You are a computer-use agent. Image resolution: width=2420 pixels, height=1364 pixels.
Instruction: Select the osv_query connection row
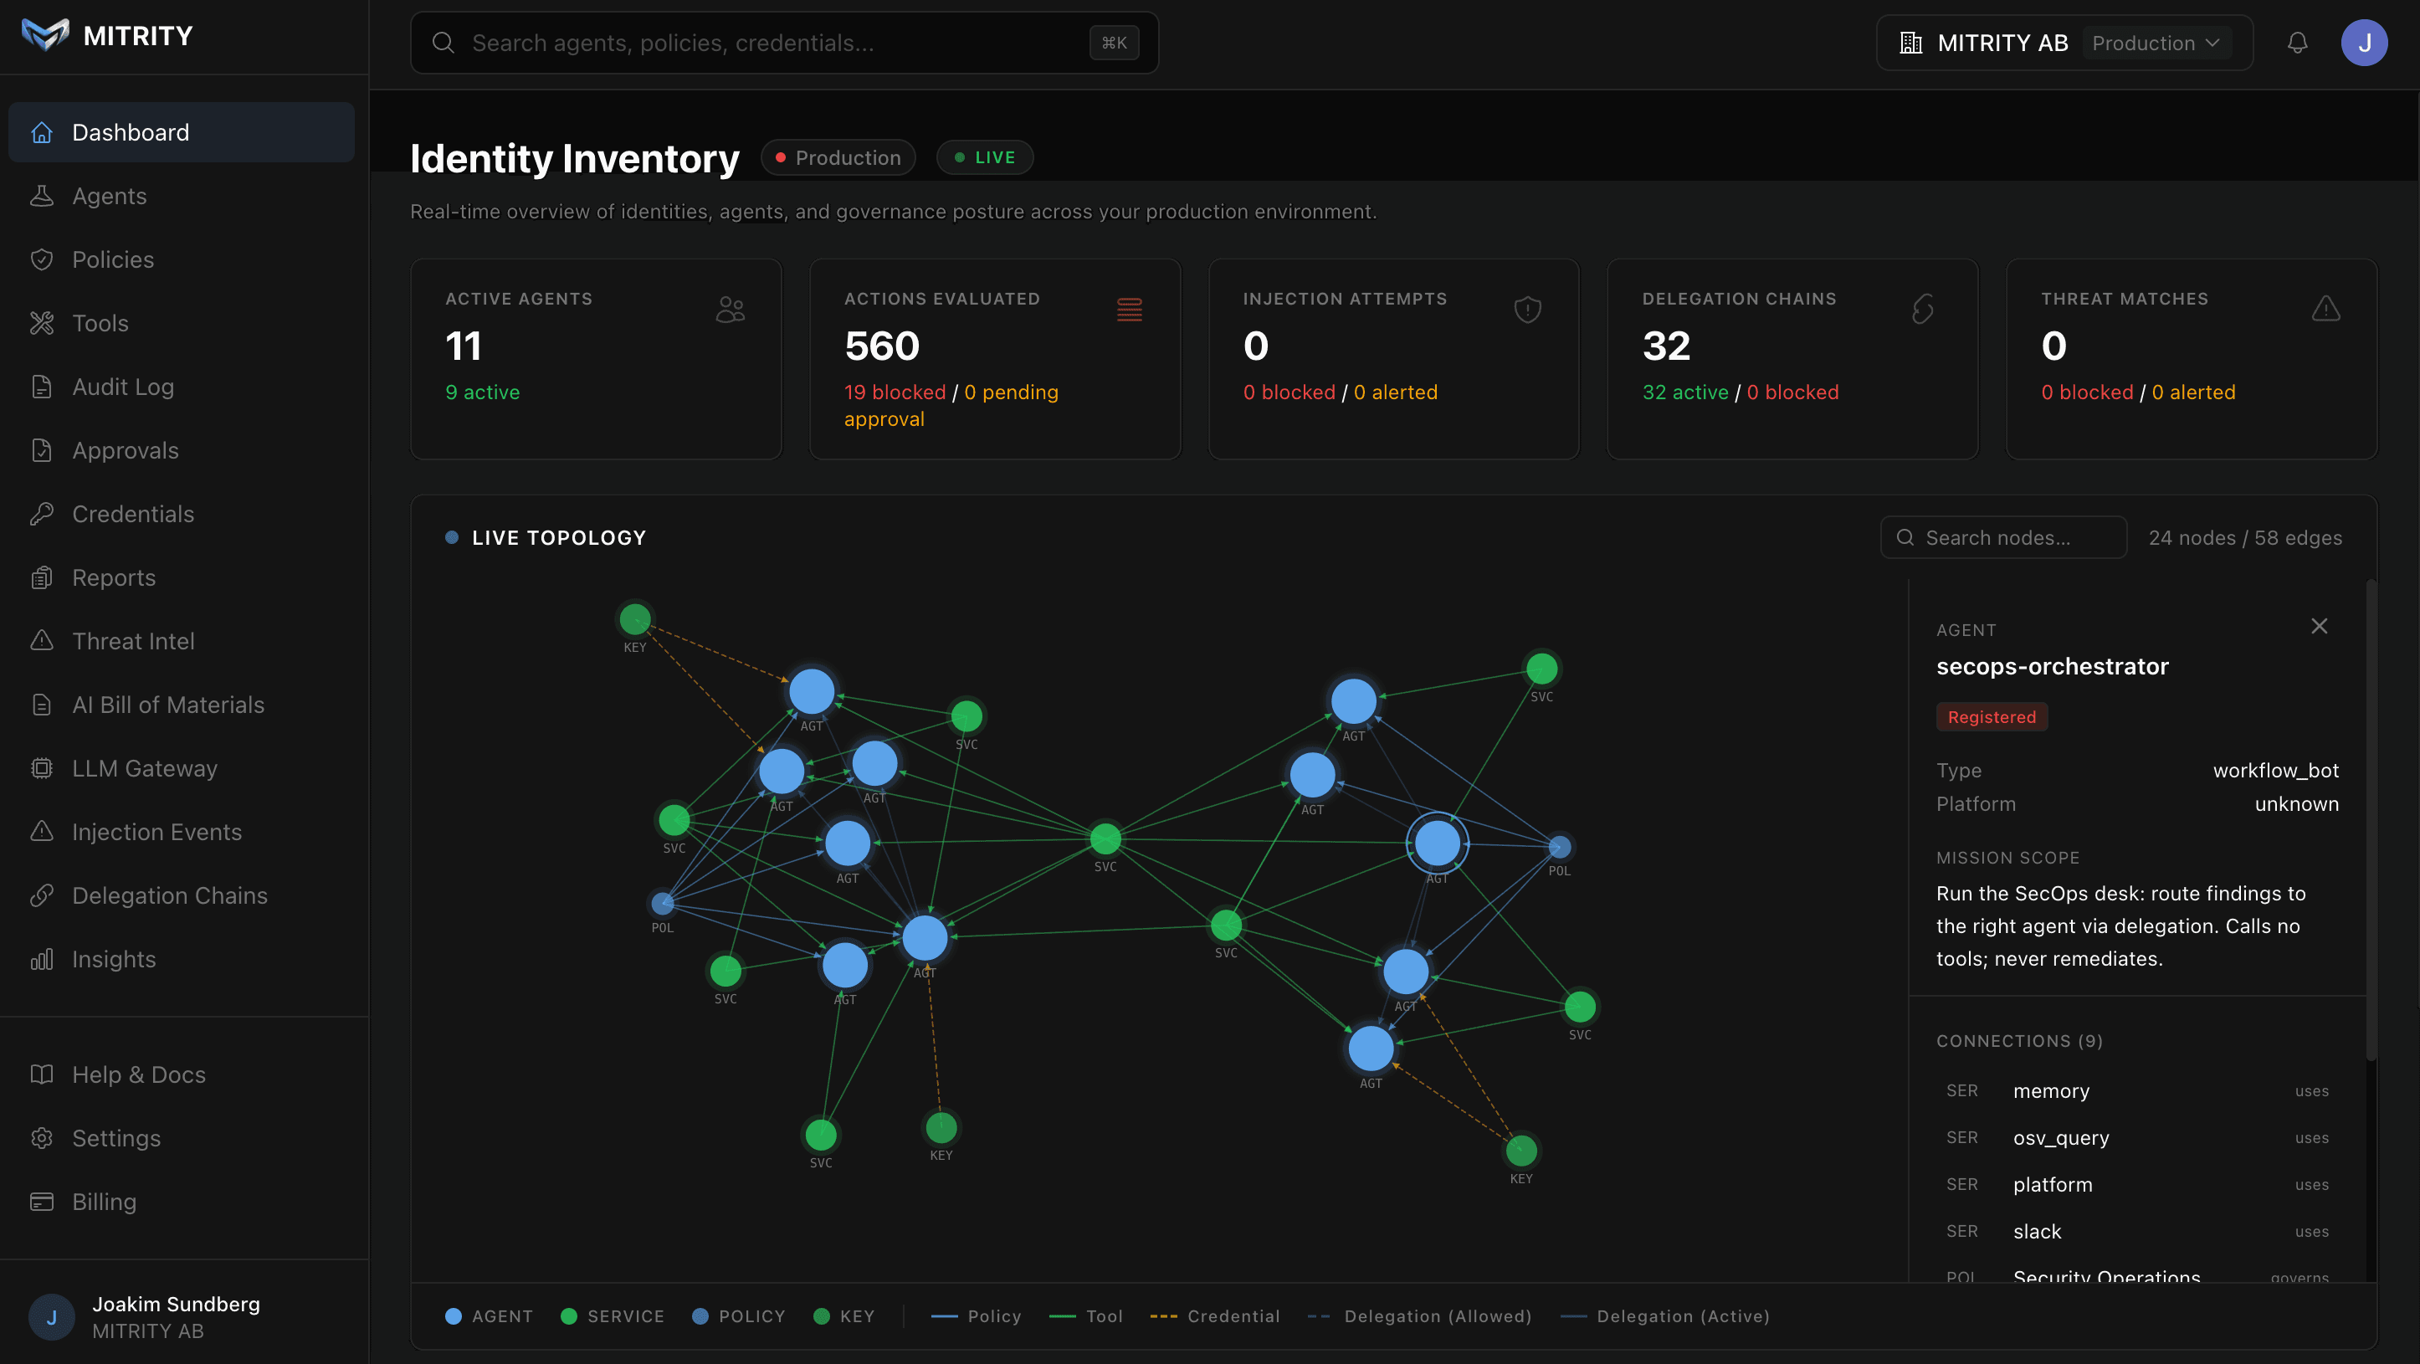click(2137, 1137)
